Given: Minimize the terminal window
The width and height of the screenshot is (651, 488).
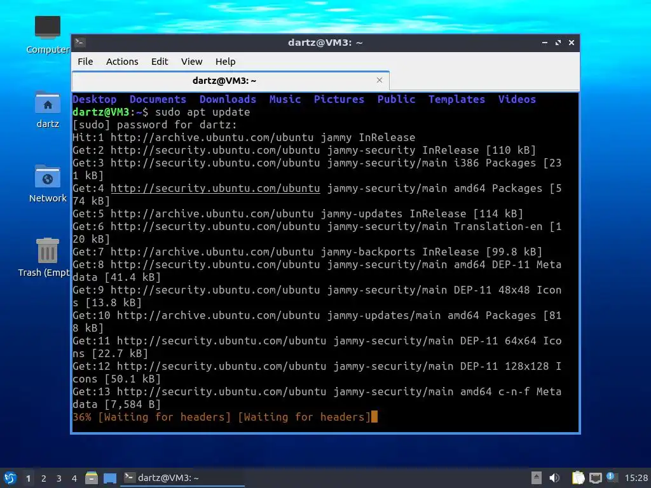Looking at the screenshot, I should click(x=544, y=43).
